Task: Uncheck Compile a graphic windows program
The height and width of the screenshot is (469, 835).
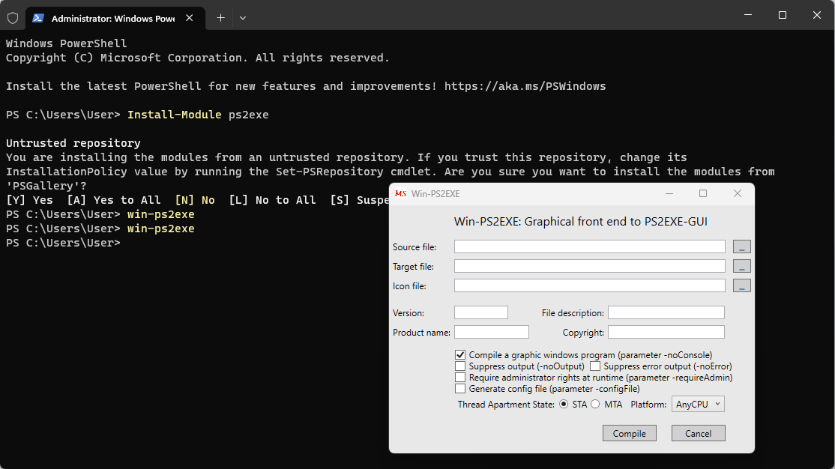Action: click(x=460, y=355)
